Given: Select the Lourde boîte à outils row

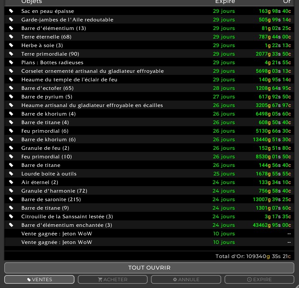Looking at the screenshot, I should 149,174.
